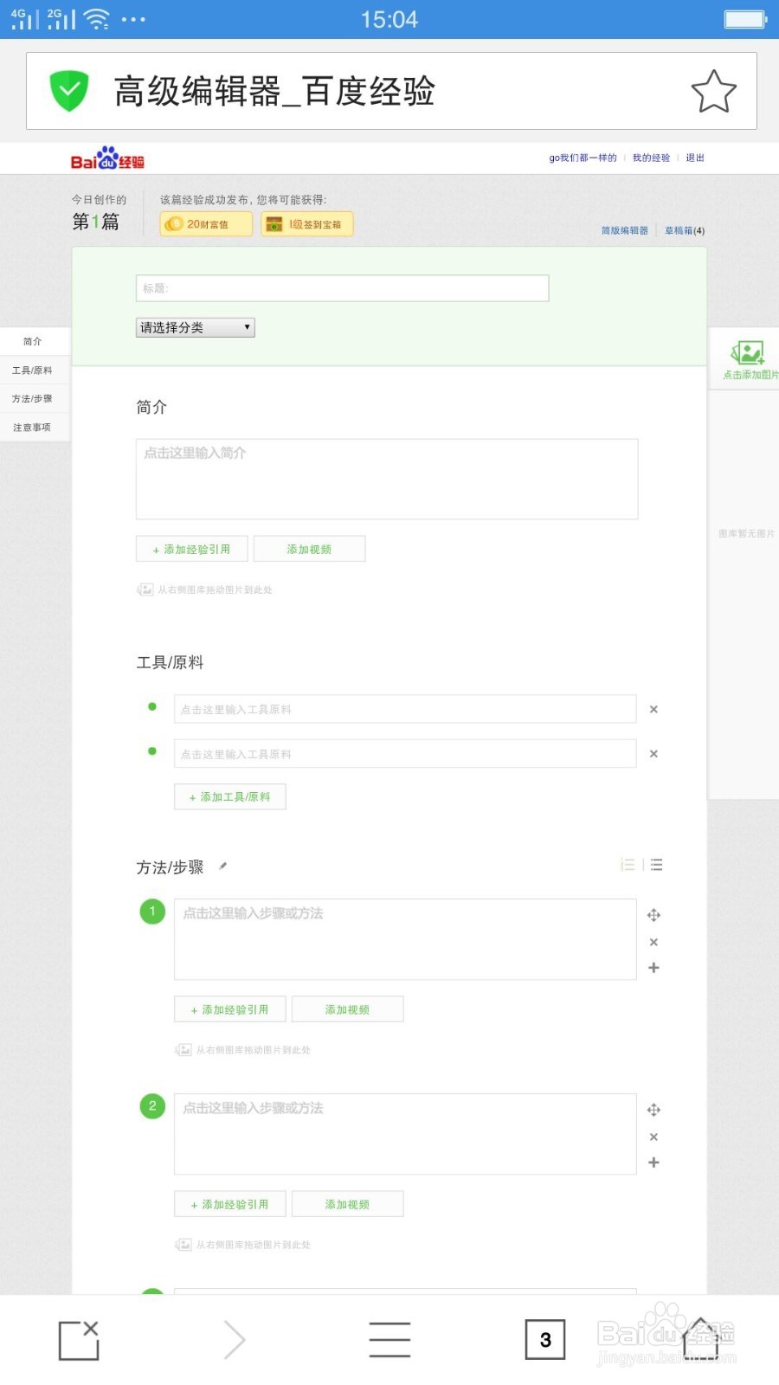Focus the second 工具原料 input field
779x1385 pixels.
tap(405, 754)
